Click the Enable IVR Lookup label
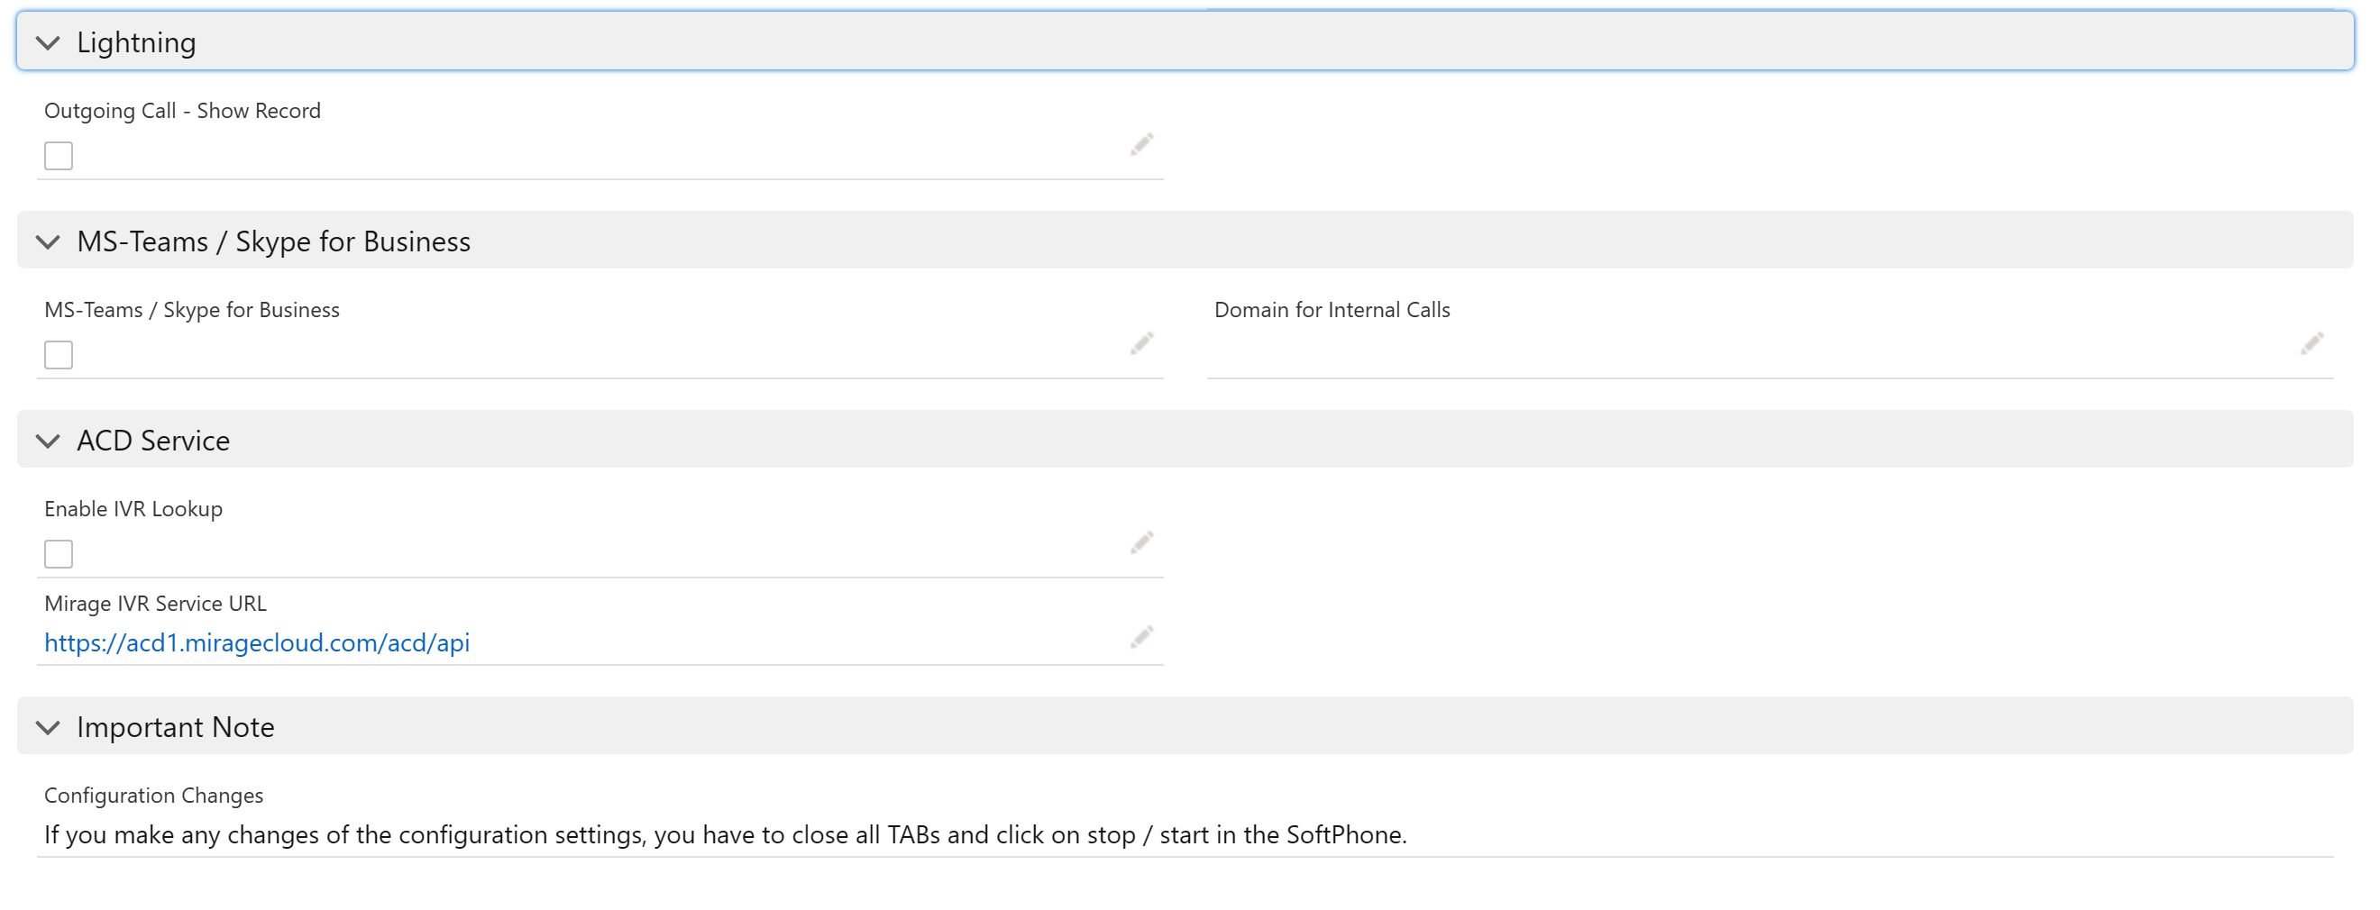This screenshot has width=2380, height=910. [133, 509]
